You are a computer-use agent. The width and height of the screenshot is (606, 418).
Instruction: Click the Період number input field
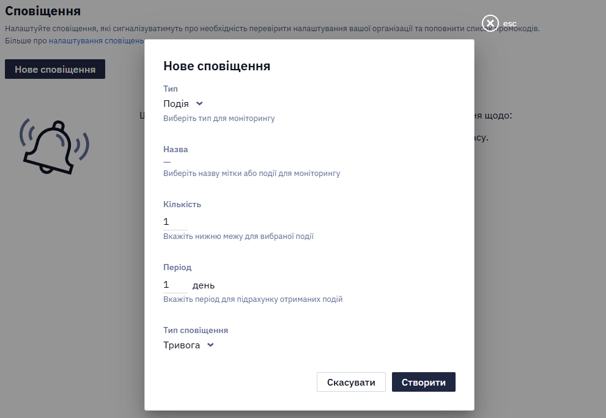tap(175, 285)
